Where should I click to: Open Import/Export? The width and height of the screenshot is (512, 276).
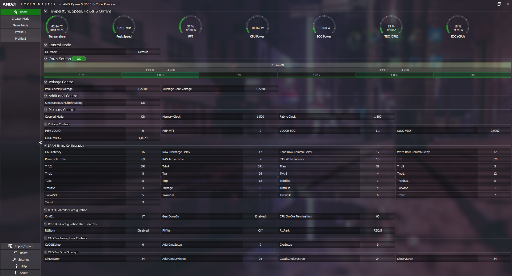21,246
